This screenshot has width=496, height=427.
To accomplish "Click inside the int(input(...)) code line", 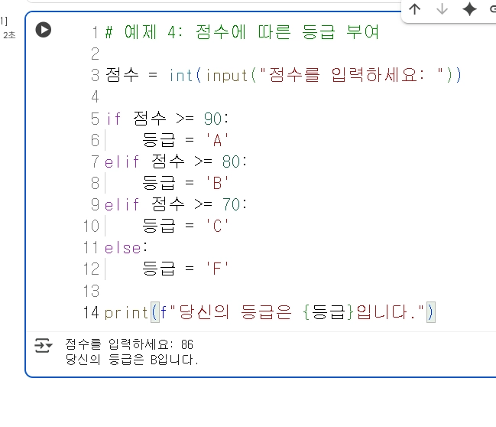I will tap(284, 76).
